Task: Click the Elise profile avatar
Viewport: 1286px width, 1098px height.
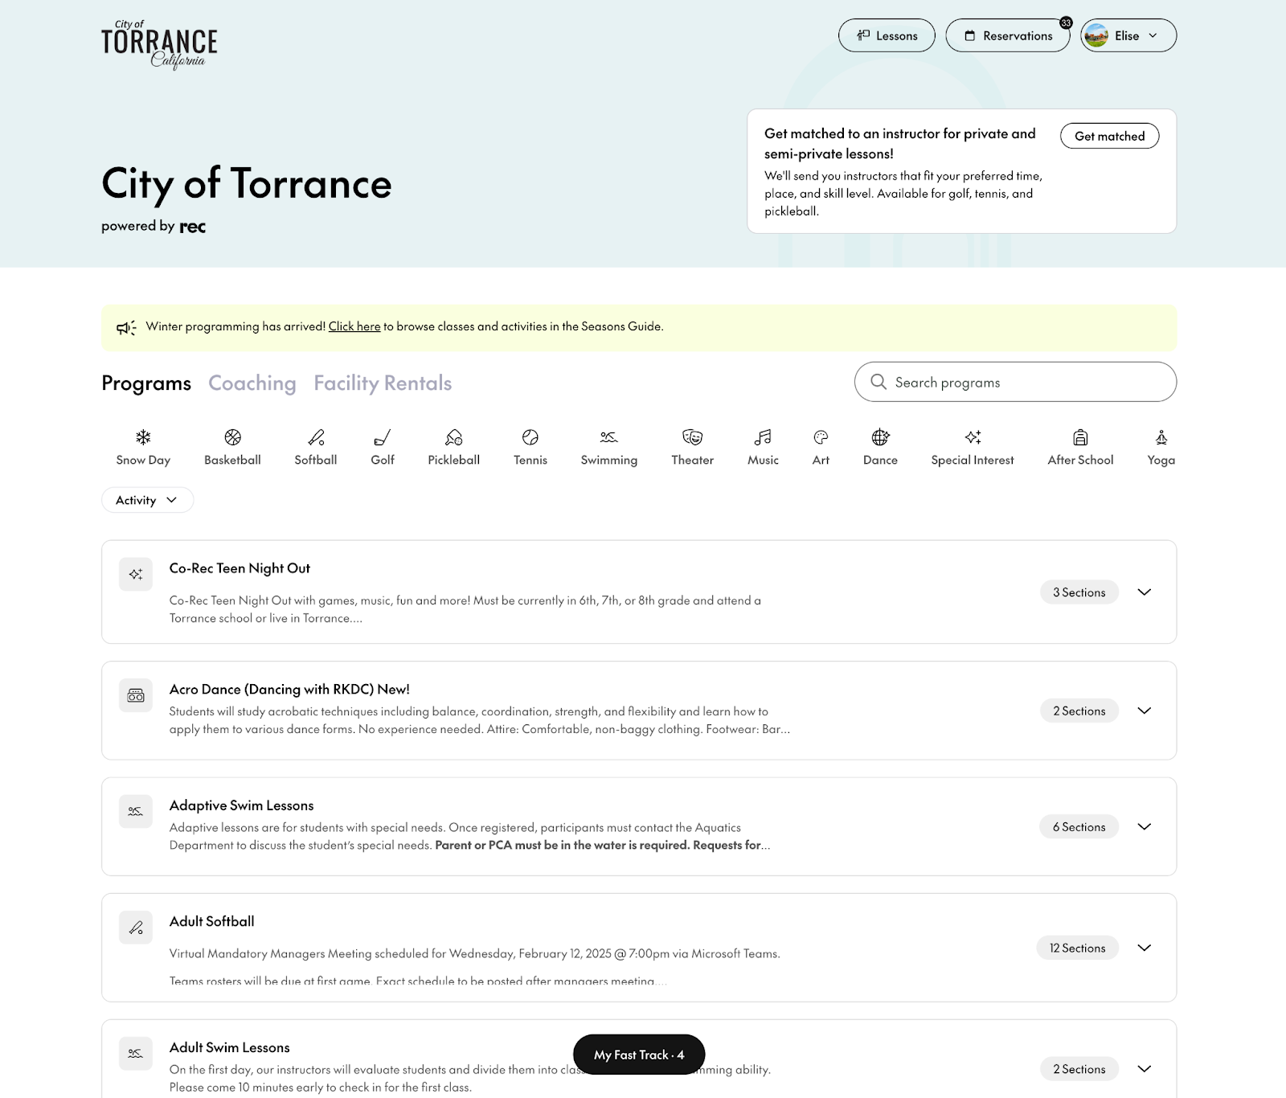Action: click(1096, 35)
